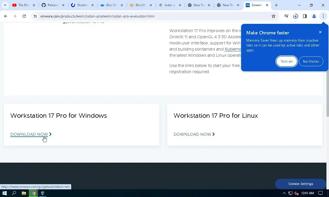Decline Memory Saver with No thanks
Viewport: 329px width, 197px height.
pyautogui.click(x=311, y=61)
